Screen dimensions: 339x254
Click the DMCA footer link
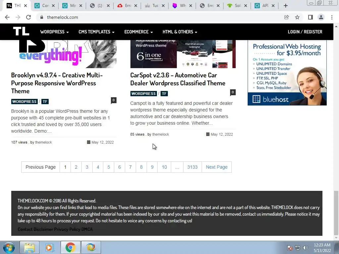[x=87, y=229]
